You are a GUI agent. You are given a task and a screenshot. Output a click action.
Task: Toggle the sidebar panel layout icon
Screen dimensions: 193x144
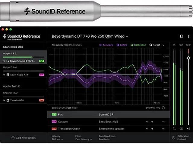click(x=181, y=36)
